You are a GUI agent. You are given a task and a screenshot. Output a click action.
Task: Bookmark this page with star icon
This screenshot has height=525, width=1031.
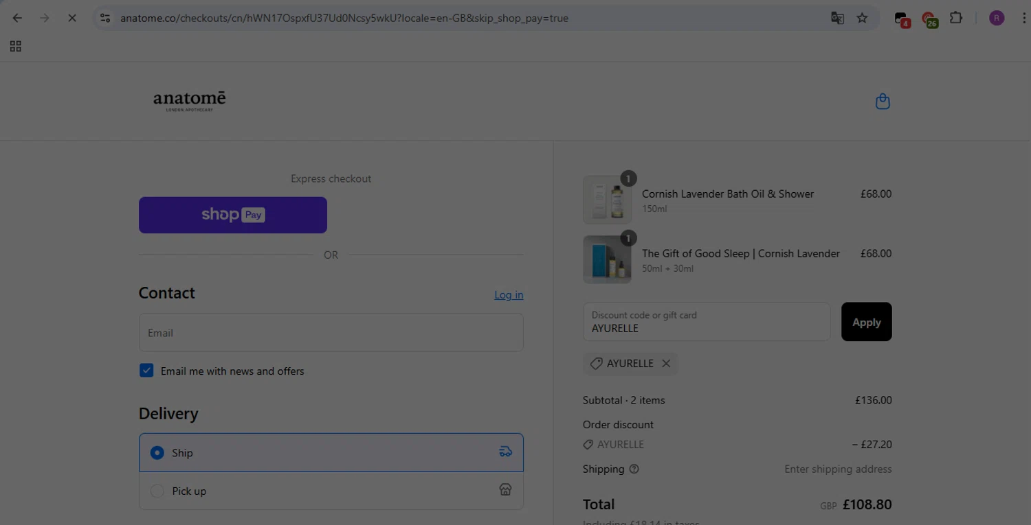[x=862, y=19]
